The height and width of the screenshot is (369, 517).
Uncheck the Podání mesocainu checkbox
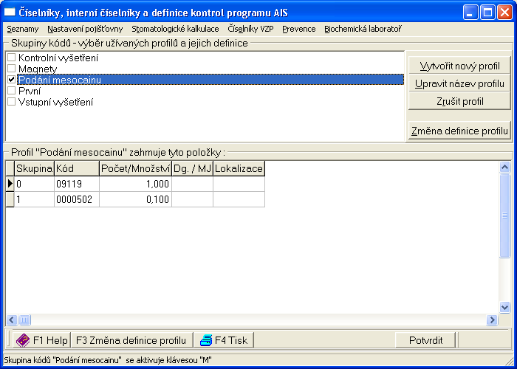(11, 80)
